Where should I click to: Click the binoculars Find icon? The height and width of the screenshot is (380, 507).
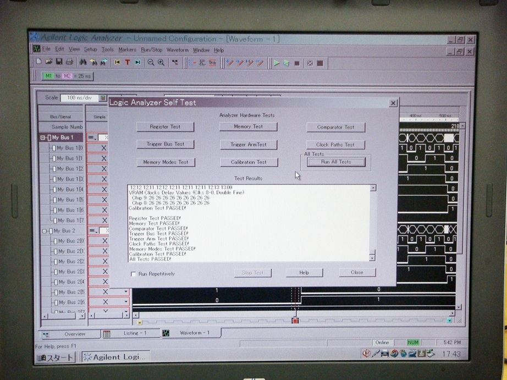(x=83, y=62)
